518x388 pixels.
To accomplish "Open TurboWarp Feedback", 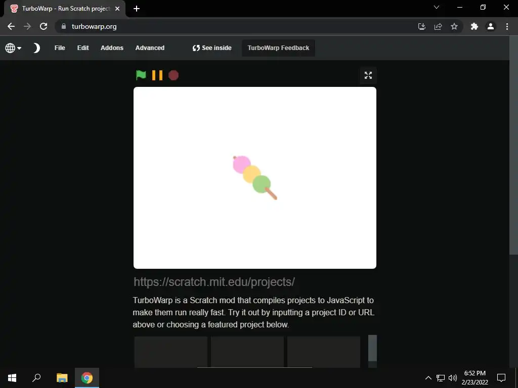I will 278,48.
